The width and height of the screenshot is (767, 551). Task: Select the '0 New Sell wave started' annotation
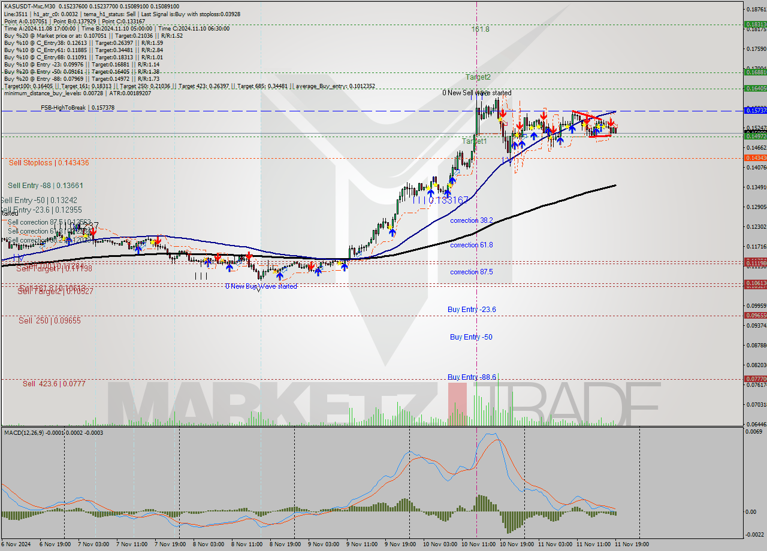477,93
